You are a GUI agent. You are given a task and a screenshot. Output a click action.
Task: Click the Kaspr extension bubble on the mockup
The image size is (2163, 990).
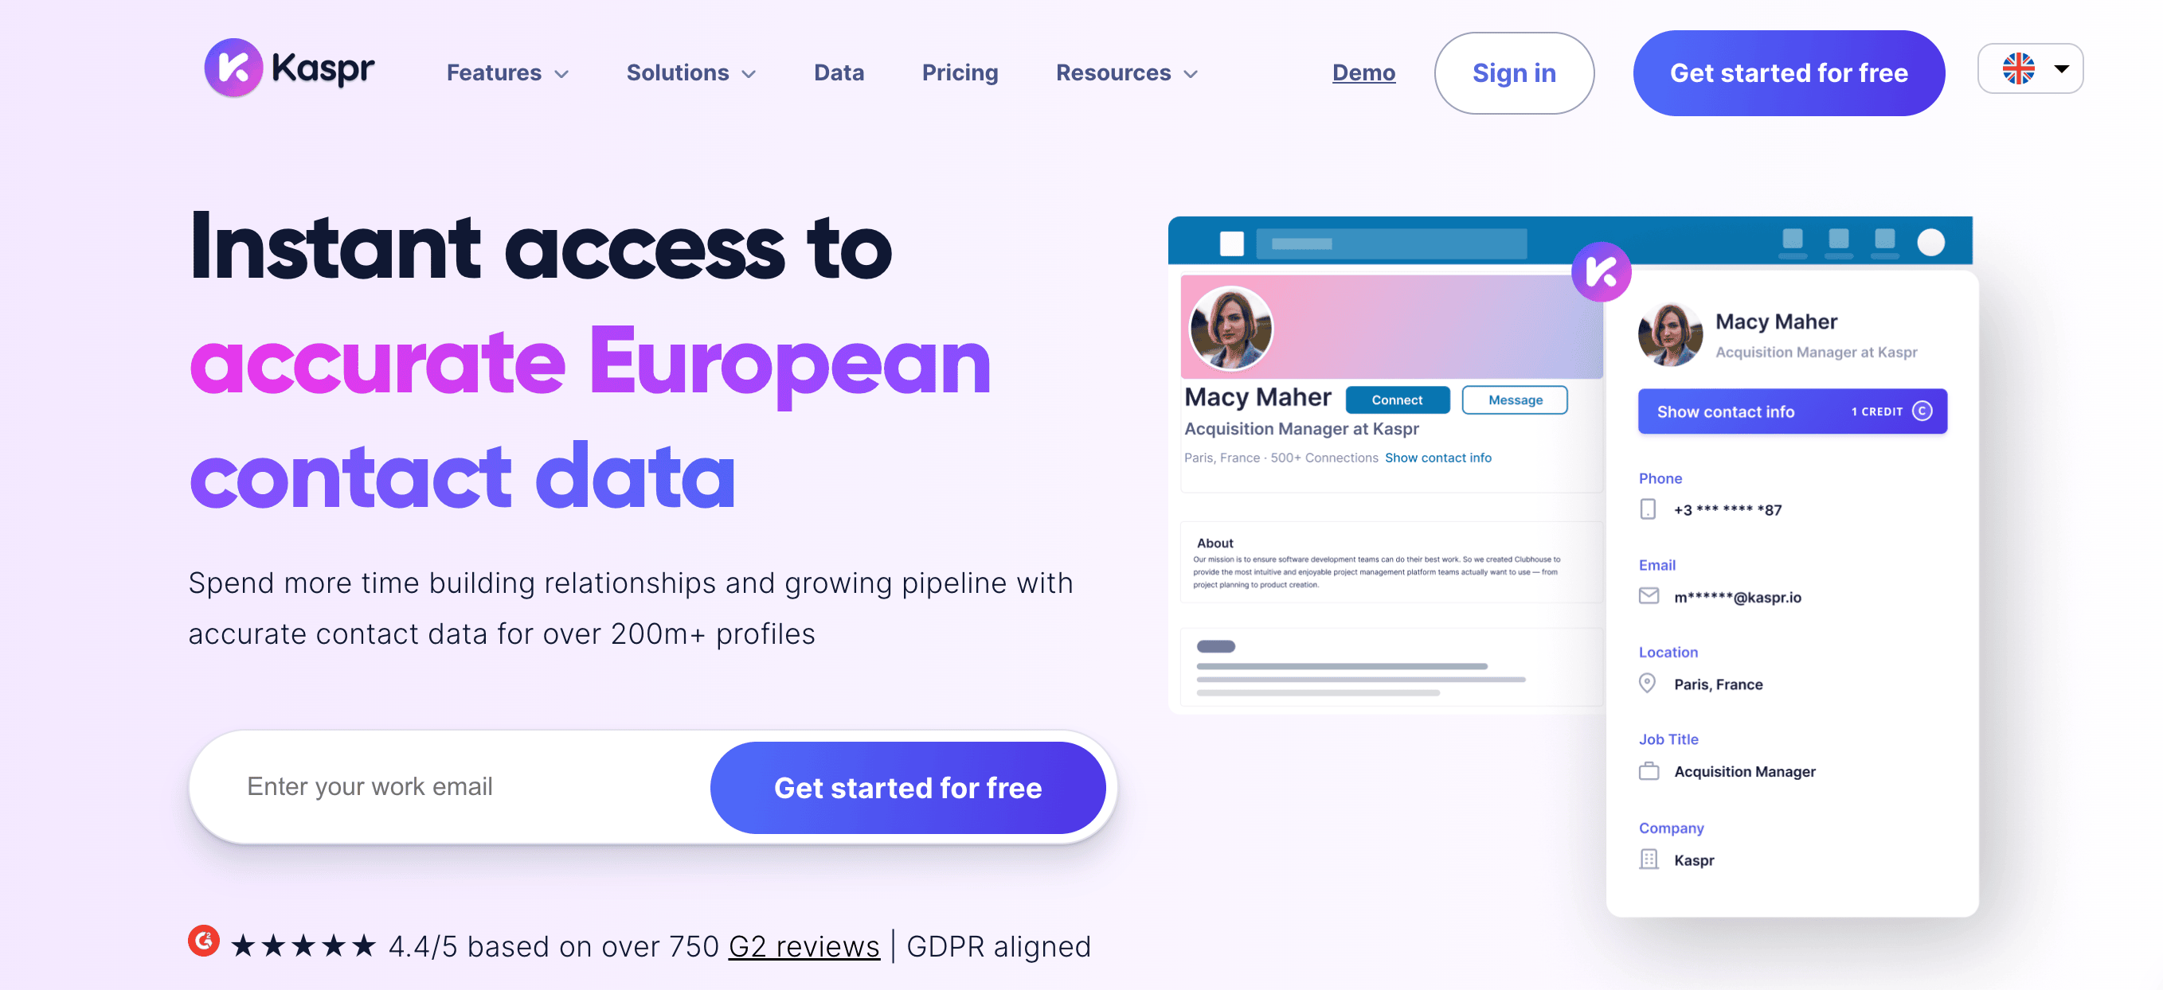[x=1602, y=272]
